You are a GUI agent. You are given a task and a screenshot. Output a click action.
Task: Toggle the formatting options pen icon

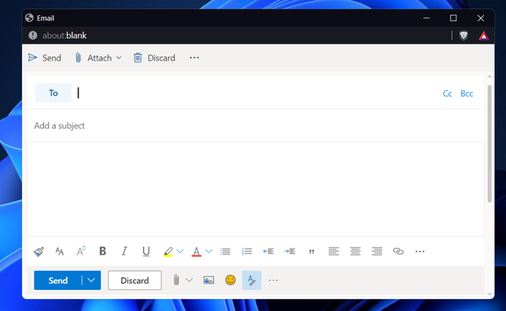pyautogui.click(x=251, y=281)
